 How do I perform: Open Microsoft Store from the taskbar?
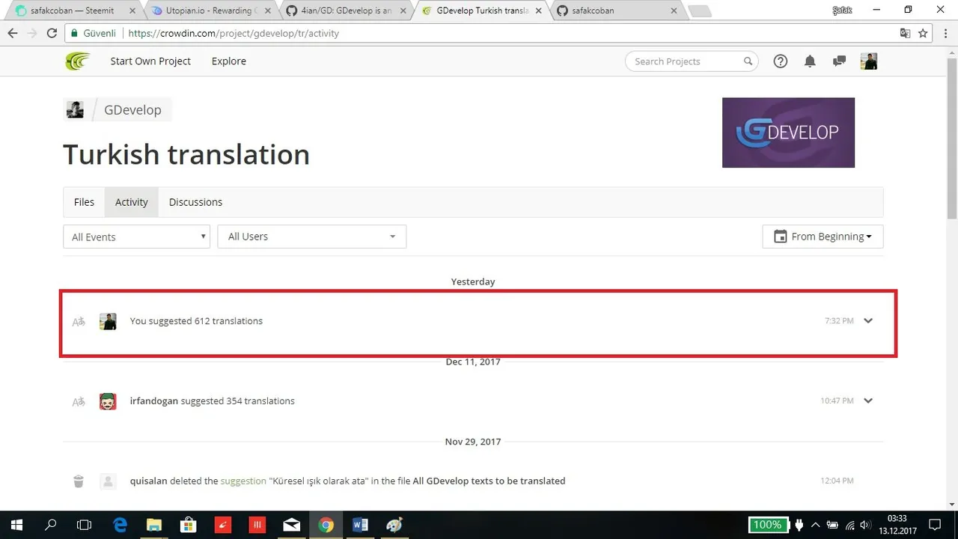click(188, 525)
